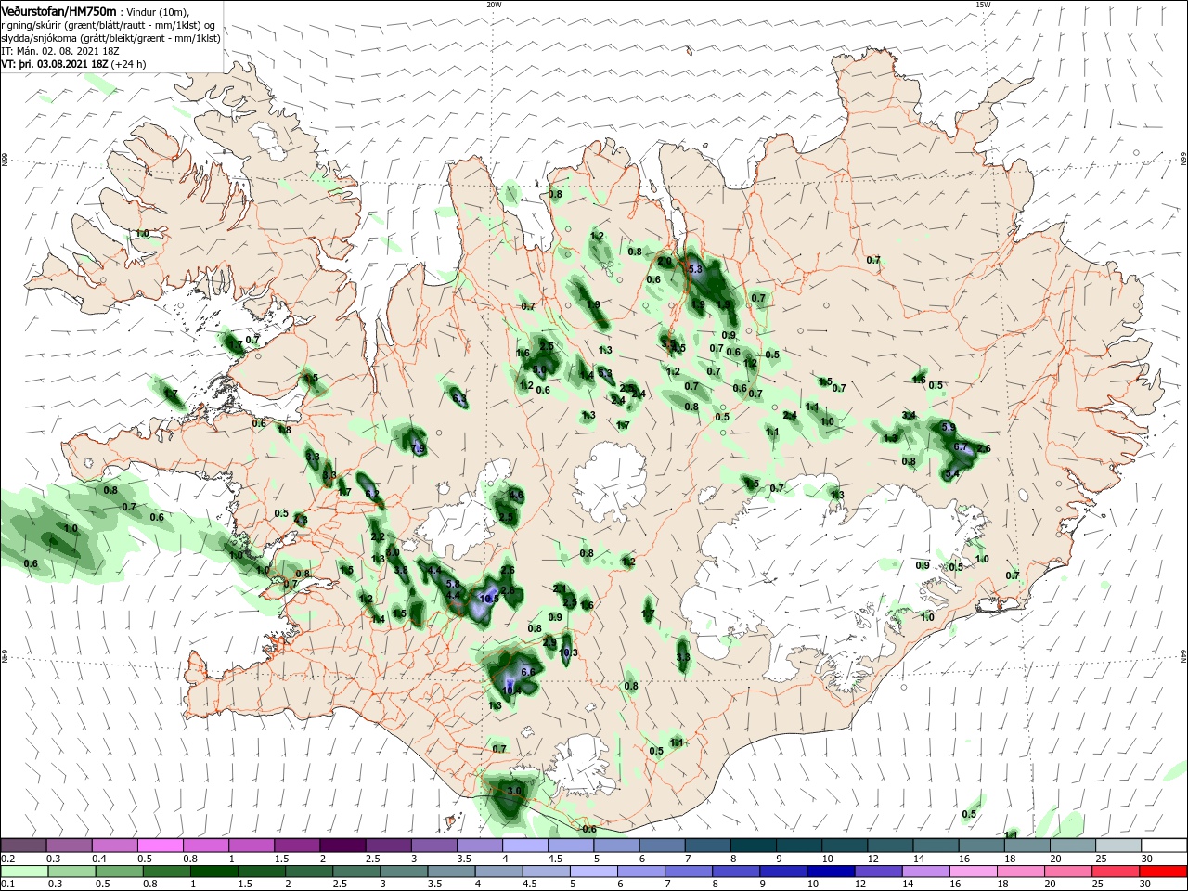Screen dimensions: 1188x891
Task: Click the bright red 30 swatch in lower legend row
Action: pos(1163,872)
